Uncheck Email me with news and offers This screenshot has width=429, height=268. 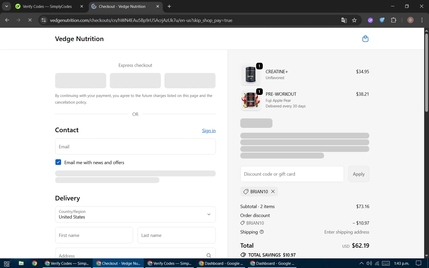pos(58,162)
